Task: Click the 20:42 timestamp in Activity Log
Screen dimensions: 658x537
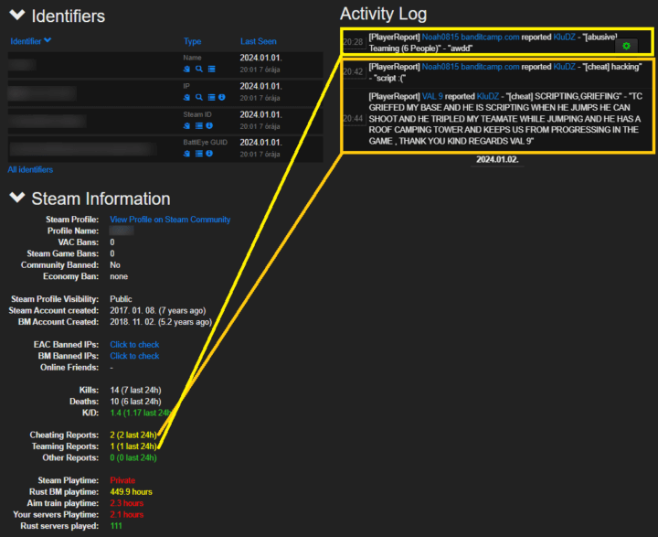Action: point(353,72)
